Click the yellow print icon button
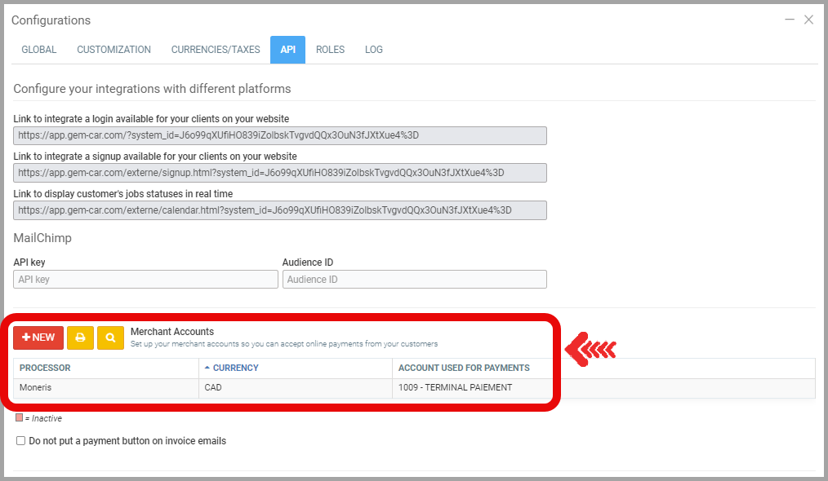Viewport: 828px width, 481px height. (80, 338)
